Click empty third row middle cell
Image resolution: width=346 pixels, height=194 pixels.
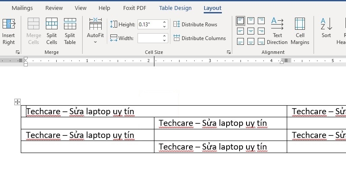[x=221, y=135]
